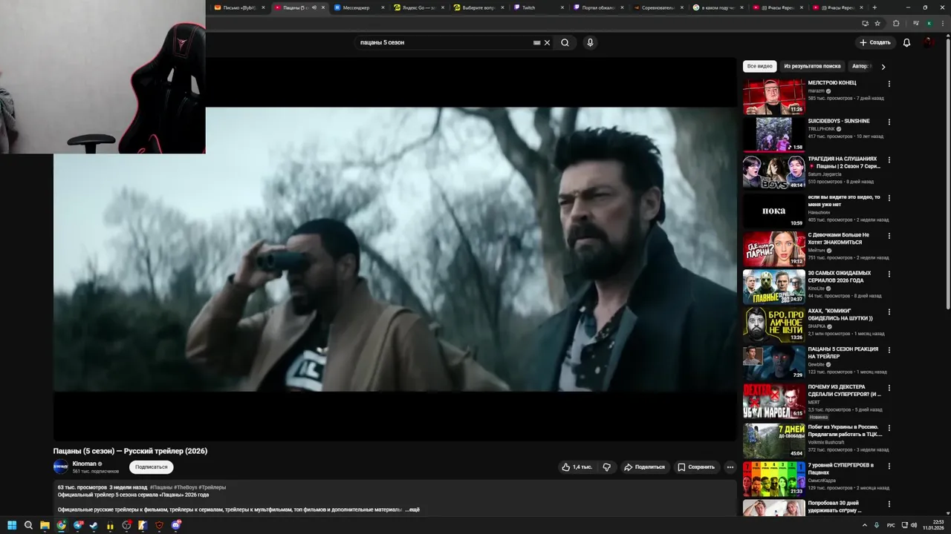This screenshot has height=534, width=951.
Task: Switch to the 'Портал обжалования' tab
Action: [x=600, y=7]
